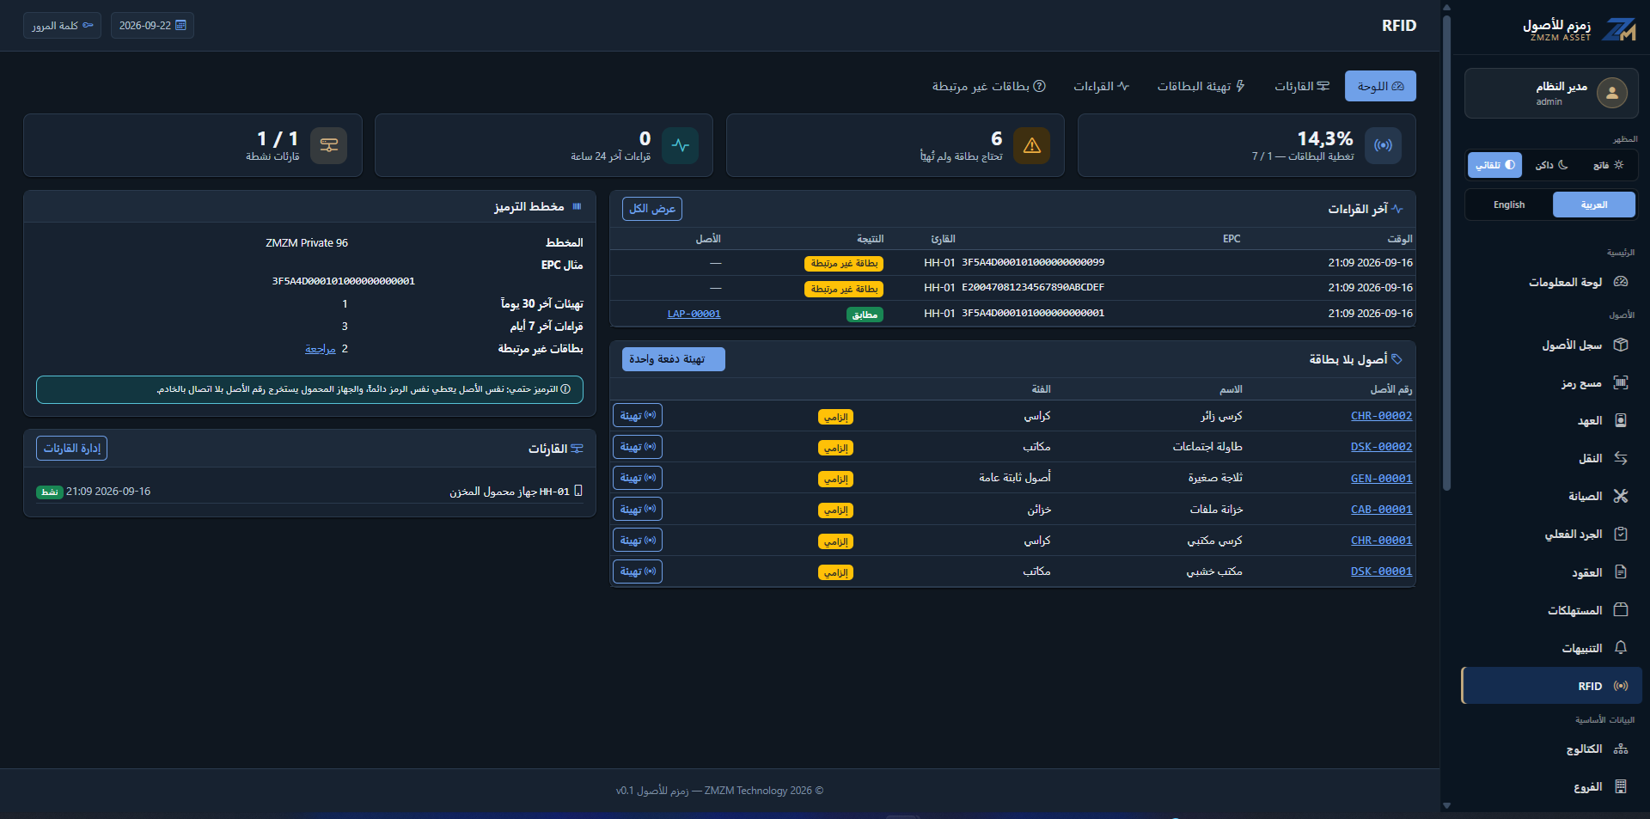
Task: Click the catalog hierarchy icon
Action: [1621, 749]
